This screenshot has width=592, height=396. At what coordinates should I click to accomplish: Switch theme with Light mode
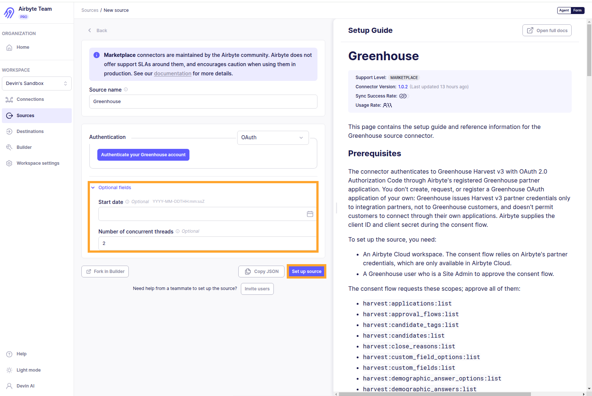[x=37, y=370]
